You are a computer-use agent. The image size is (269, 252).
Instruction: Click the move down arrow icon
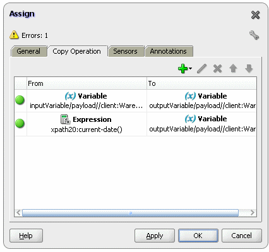point(249,69)
